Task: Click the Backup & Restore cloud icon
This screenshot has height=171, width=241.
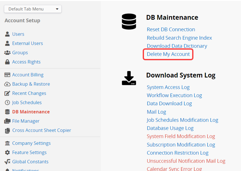Action: 7,84
